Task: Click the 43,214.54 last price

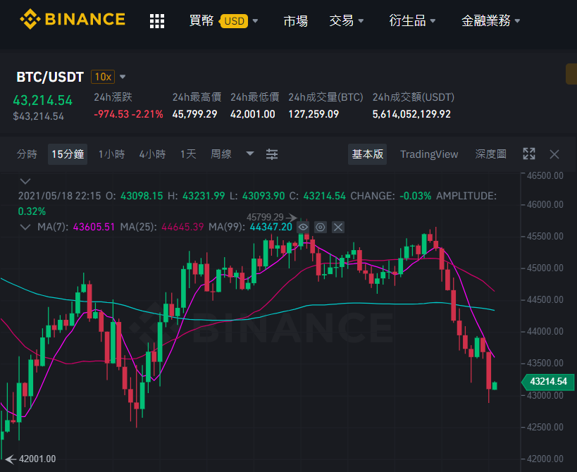Action: [43, 100]
